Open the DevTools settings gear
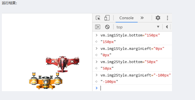The image size is (195, 100). click(x=158, y=18)
